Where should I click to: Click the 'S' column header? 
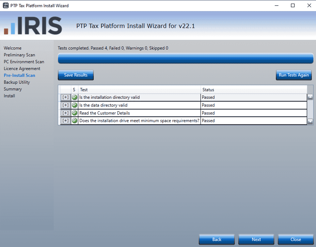pyautogui.click(x=74, y=90)
